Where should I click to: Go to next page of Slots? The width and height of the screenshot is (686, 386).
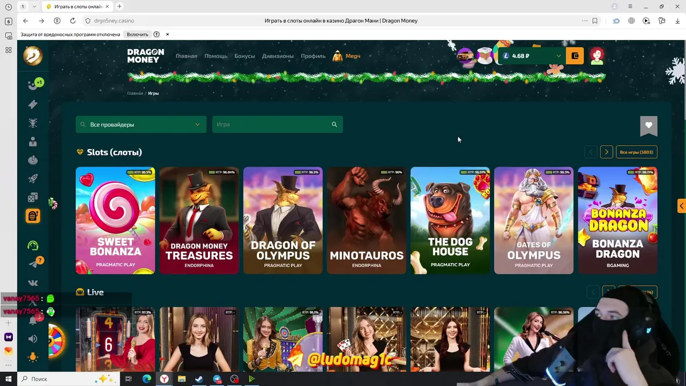[x=606, y=152]
